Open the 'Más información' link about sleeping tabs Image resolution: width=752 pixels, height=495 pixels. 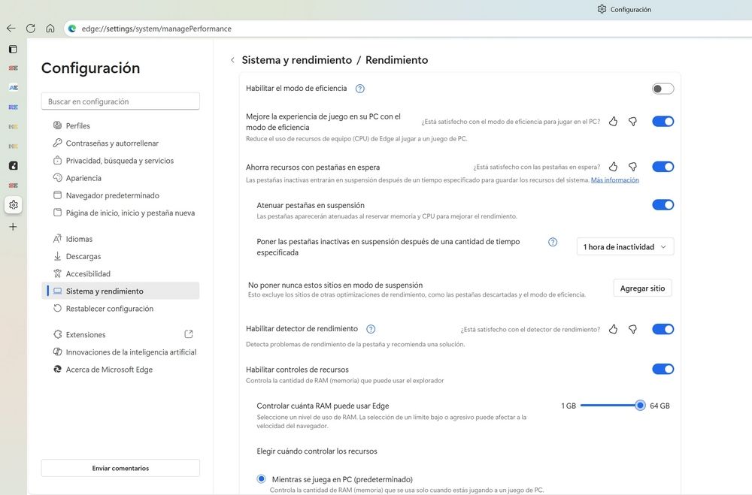(x=616, y=179)
